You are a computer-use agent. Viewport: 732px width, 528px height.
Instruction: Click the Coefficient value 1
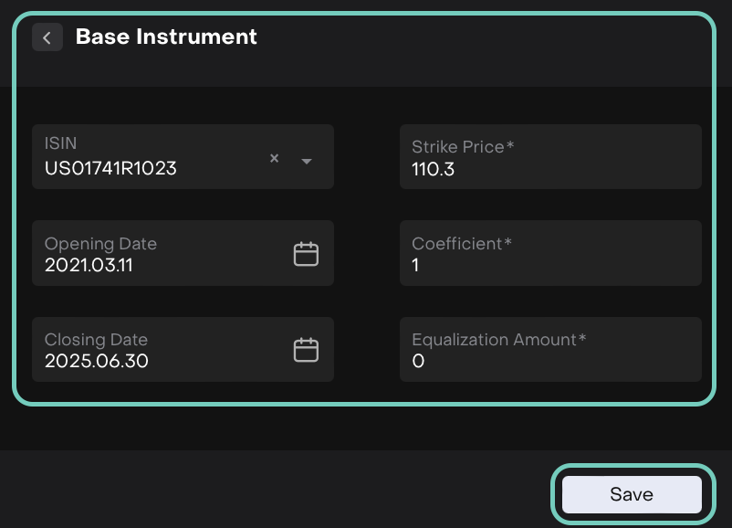pos(416,266)
